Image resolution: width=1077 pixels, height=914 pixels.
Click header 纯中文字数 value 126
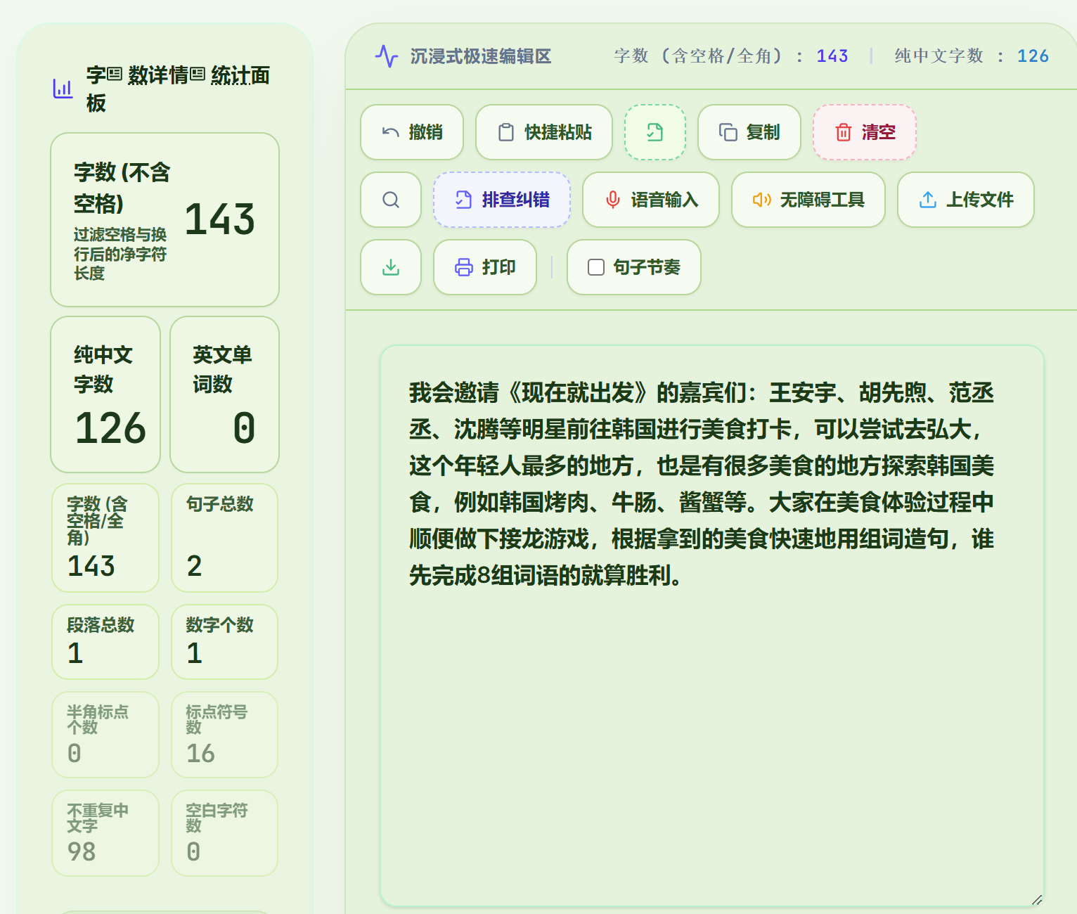1033,56
